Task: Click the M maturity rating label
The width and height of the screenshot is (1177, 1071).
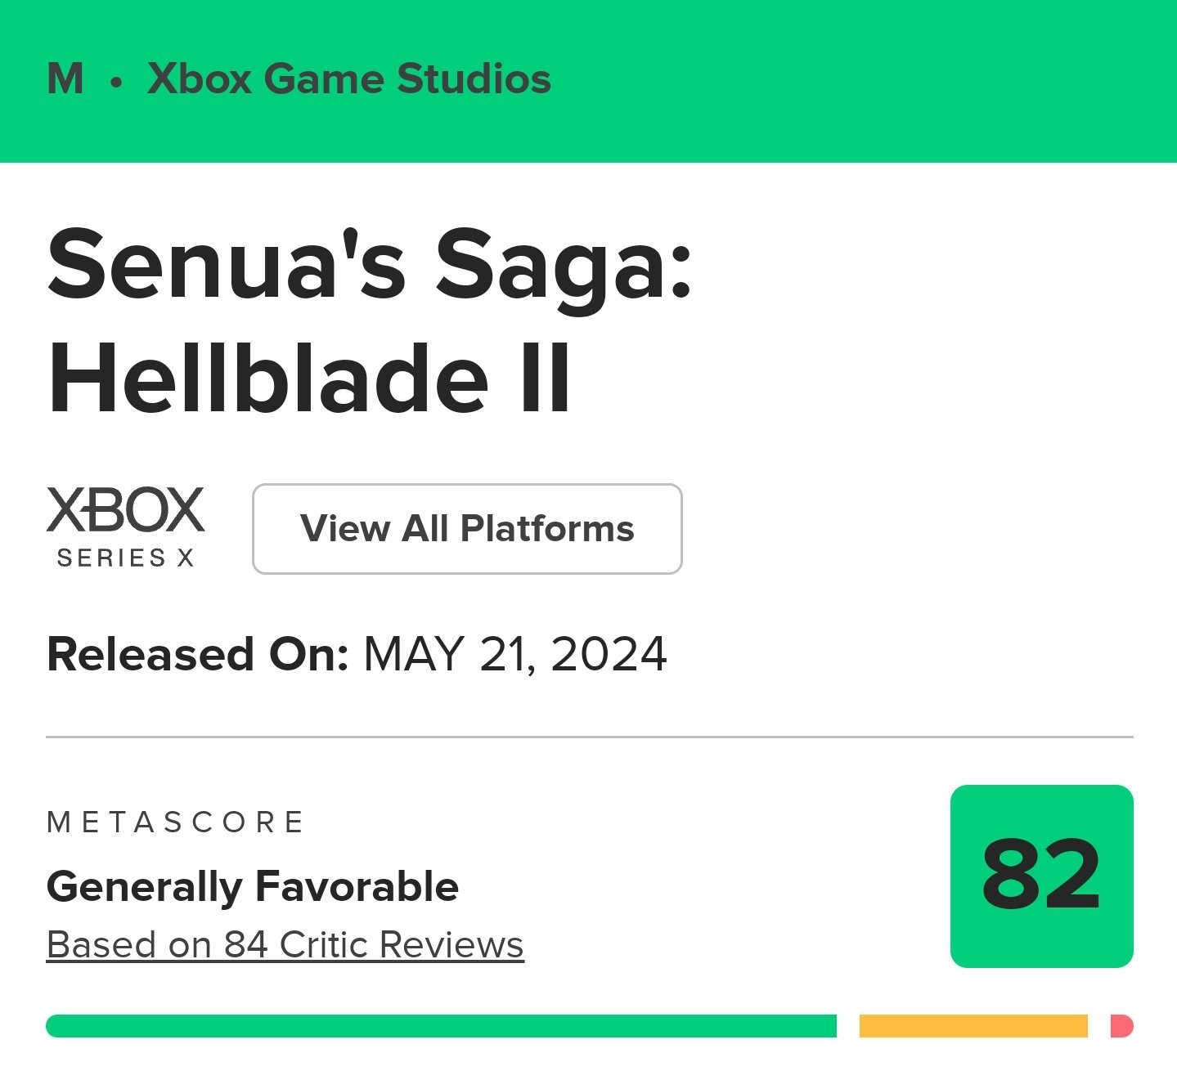Action: [65, 79]
